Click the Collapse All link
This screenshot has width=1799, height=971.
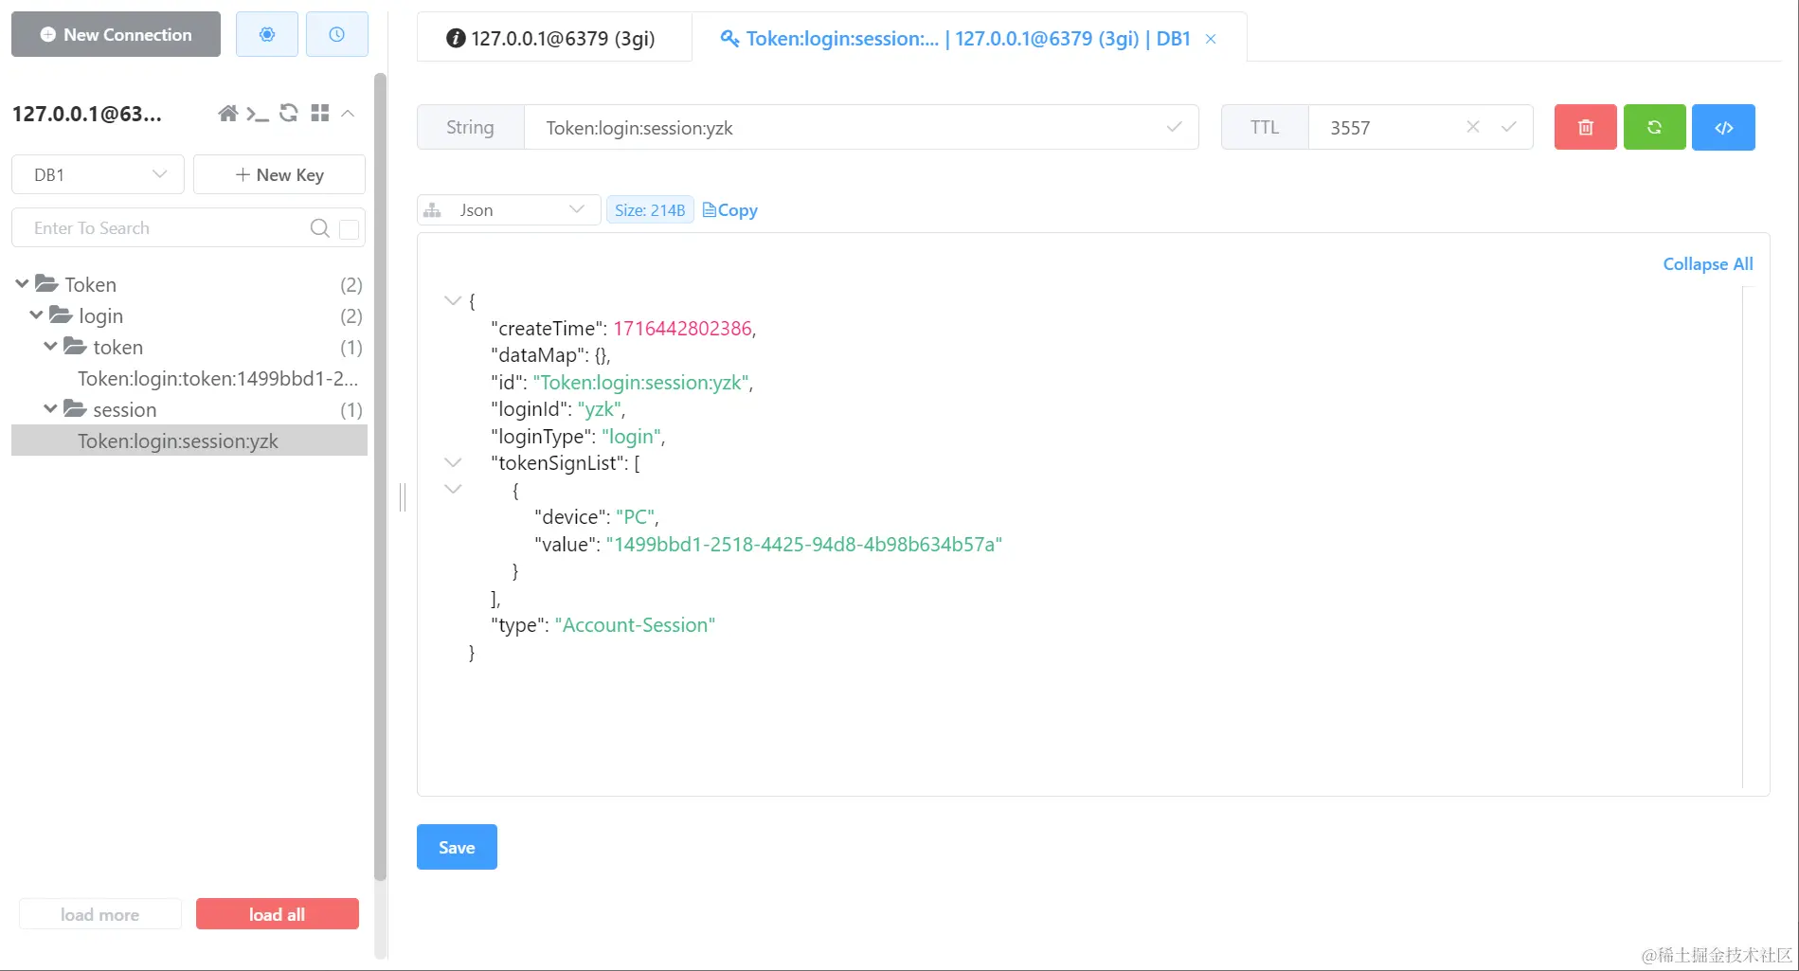(1706, 263)
